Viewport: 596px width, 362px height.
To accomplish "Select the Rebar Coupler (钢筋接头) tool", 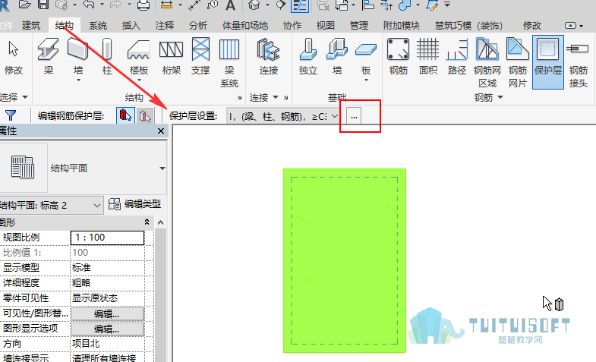I will click(x=578, y=63).
